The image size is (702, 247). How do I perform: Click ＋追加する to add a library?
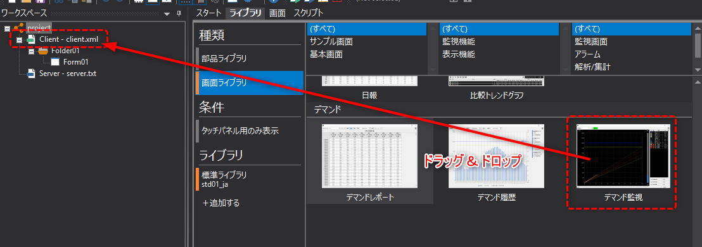[220, 203]
